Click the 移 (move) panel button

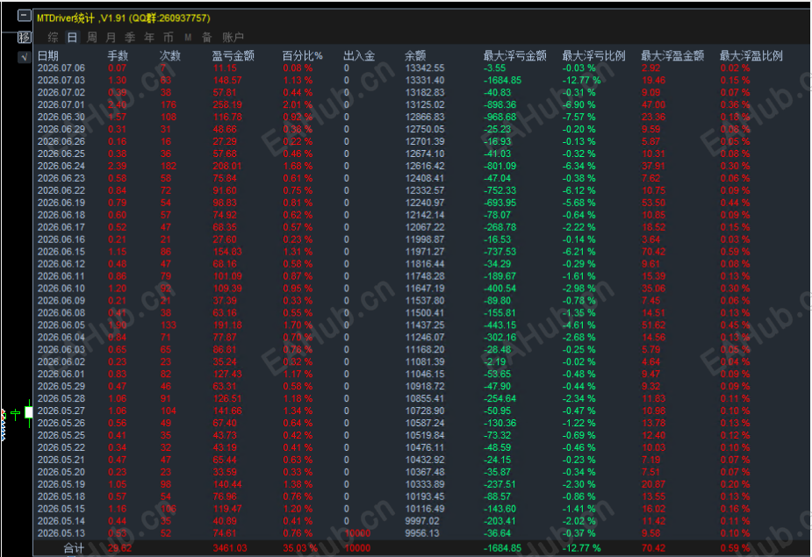pyautogui.click(x=25, y=37)
